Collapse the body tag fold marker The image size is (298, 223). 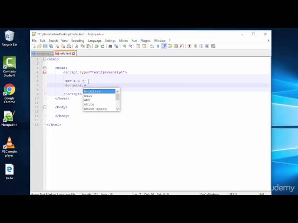(45, 107)
